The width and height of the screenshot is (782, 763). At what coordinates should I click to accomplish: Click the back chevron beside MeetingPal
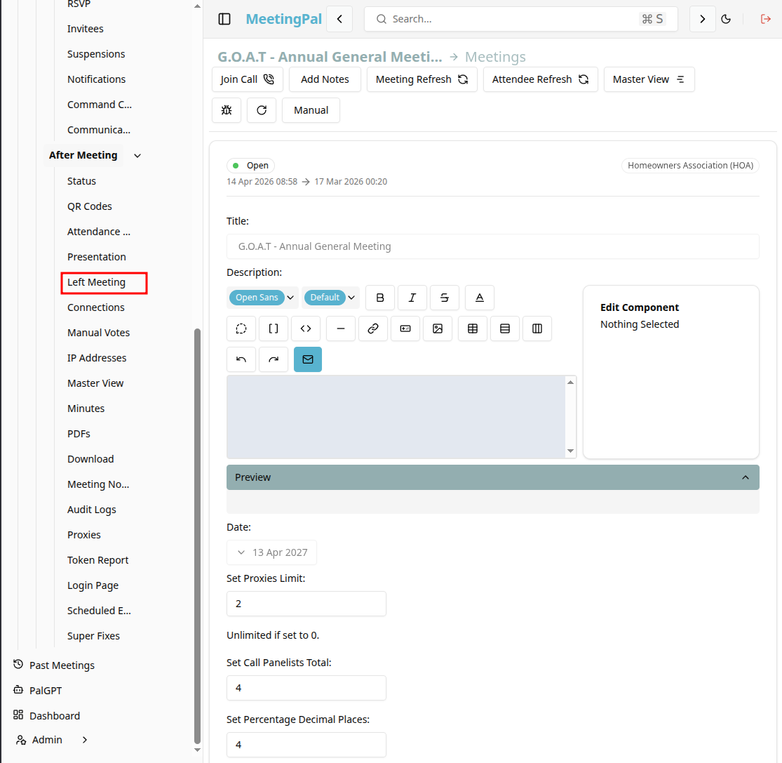coord(339,19)
